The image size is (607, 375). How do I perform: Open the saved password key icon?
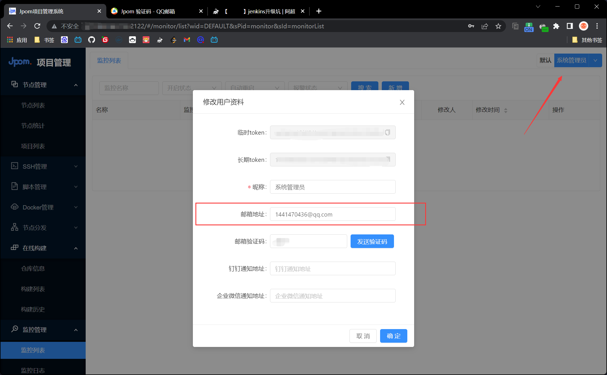[471, 26]
